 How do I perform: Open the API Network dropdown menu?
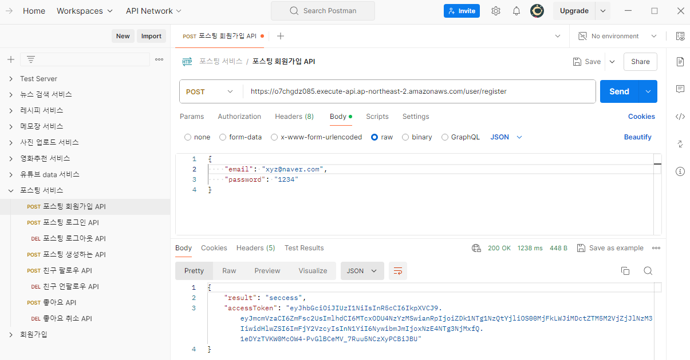[x=153, y=11]
